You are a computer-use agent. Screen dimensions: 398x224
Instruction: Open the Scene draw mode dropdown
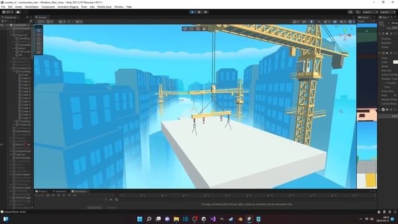(x=295, y=22)
